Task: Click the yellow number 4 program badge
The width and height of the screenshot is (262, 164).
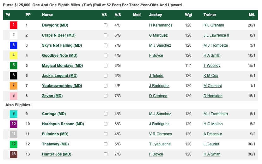Action: [x=13, y=56]
